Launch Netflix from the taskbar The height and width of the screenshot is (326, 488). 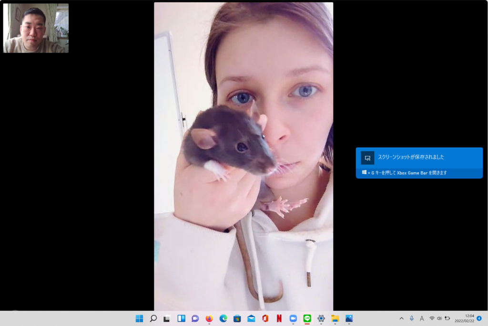(279, 318)
